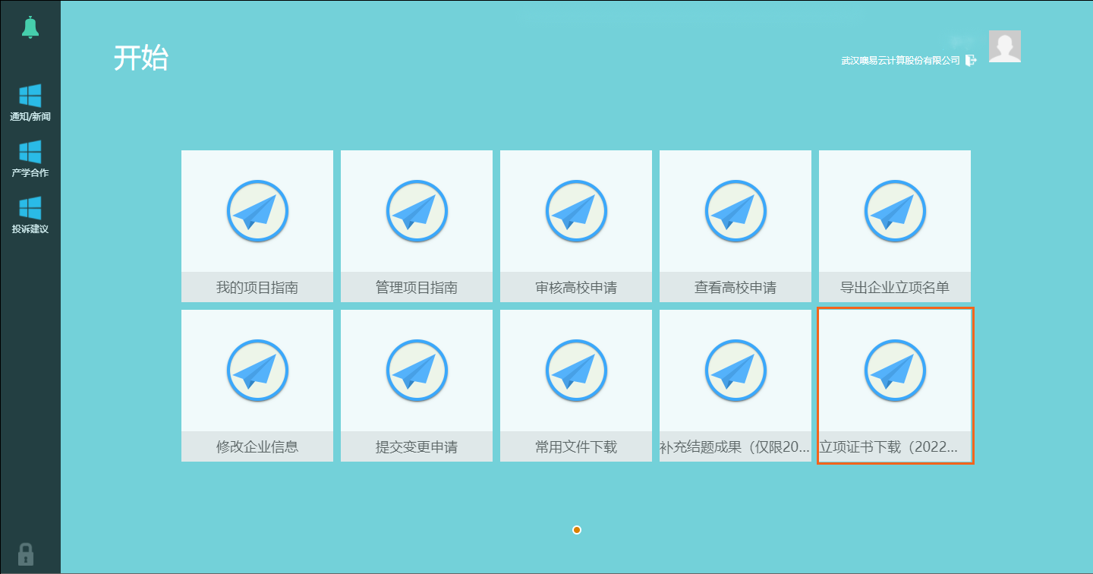1093x574 pixels.
Task: Open 通知/新闻 in the sidebar
Action: (x=30, y=103)
